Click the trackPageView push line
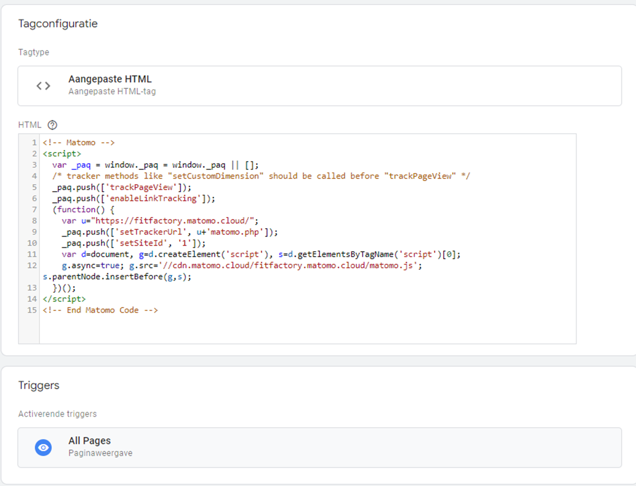Image resolution: width=636 pixels, height=486 pixels. pos(122,187)
